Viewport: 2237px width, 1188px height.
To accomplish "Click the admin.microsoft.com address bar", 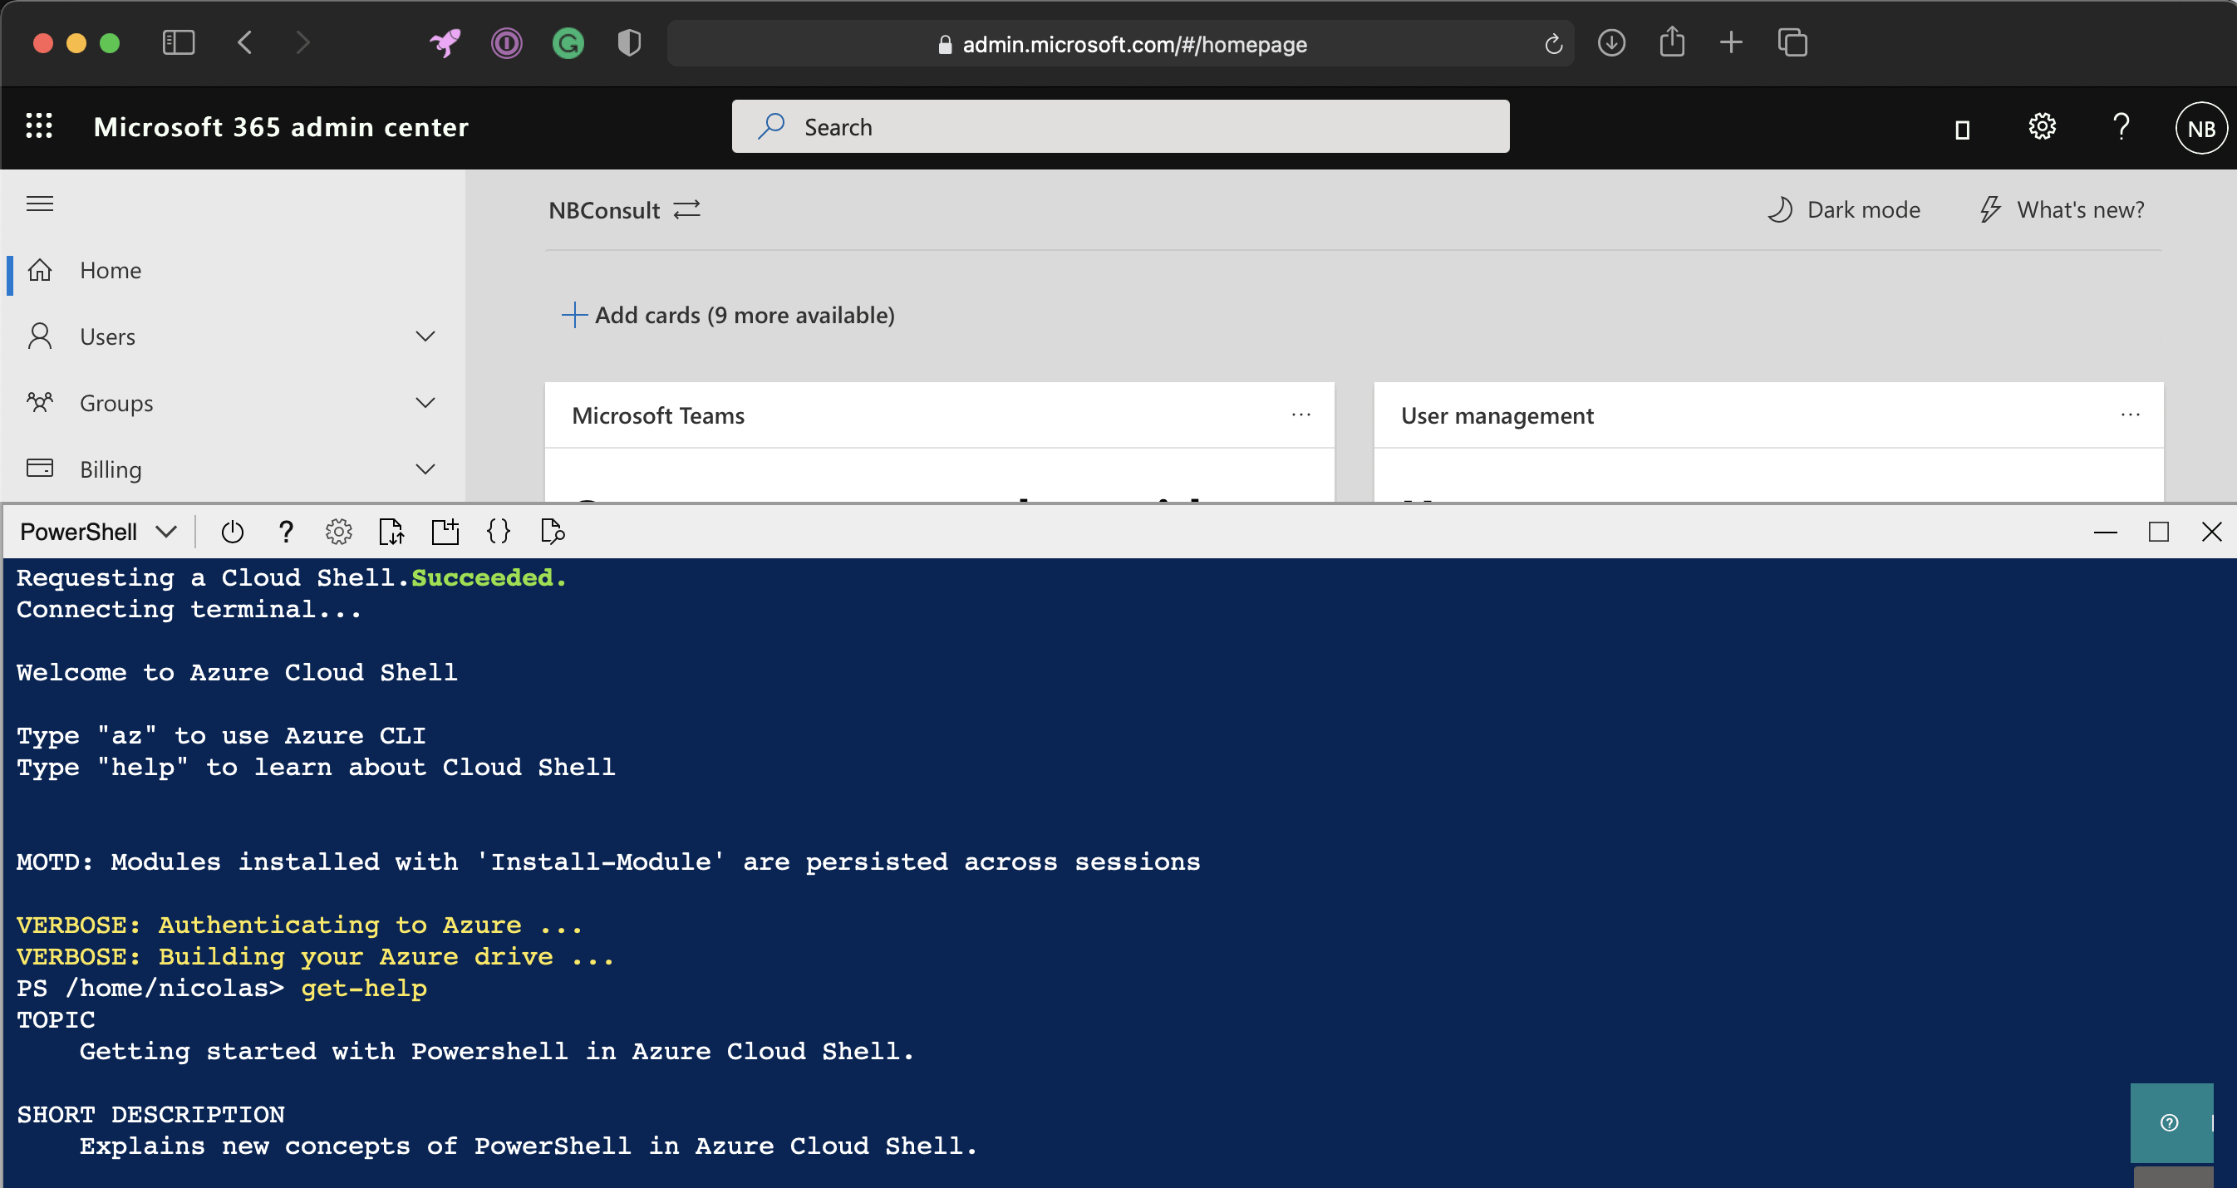I will [x=1120, y=43].
